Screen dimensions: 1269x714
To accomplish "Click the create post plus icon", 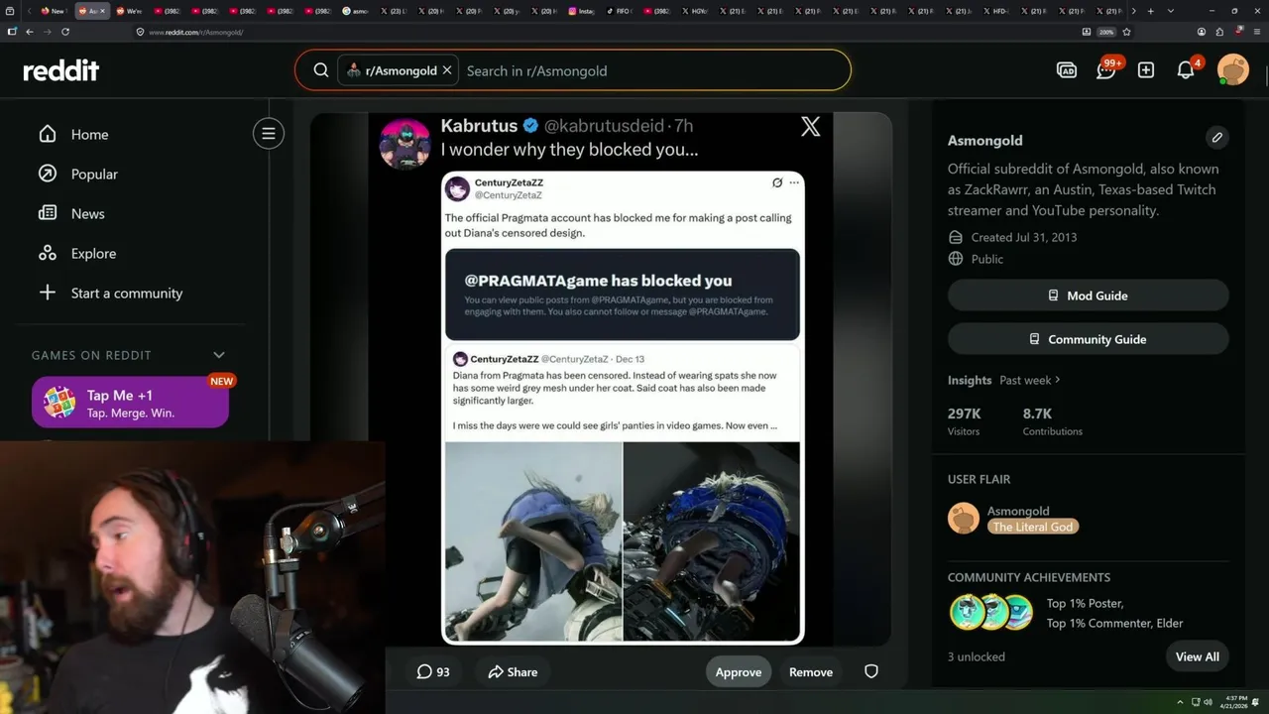I will pos(1146,70).
